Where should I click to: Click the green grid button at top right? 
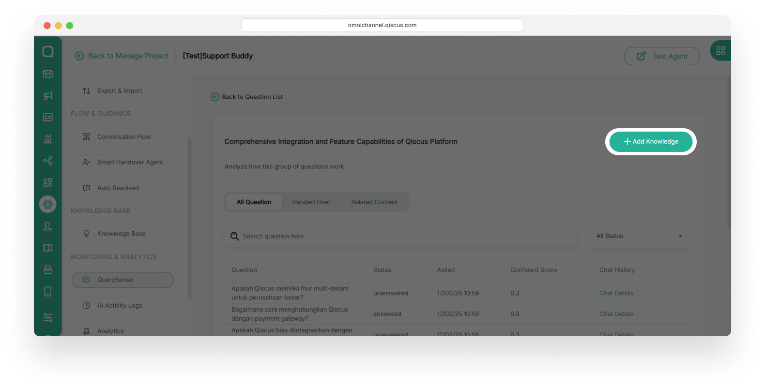[x=720, y=51]
